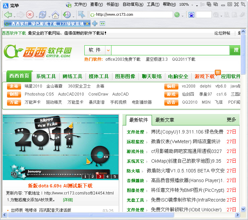Screen dimensions: 248x220
Task: Open dropdown arrow next to Back button
Action: pos(14,15)
